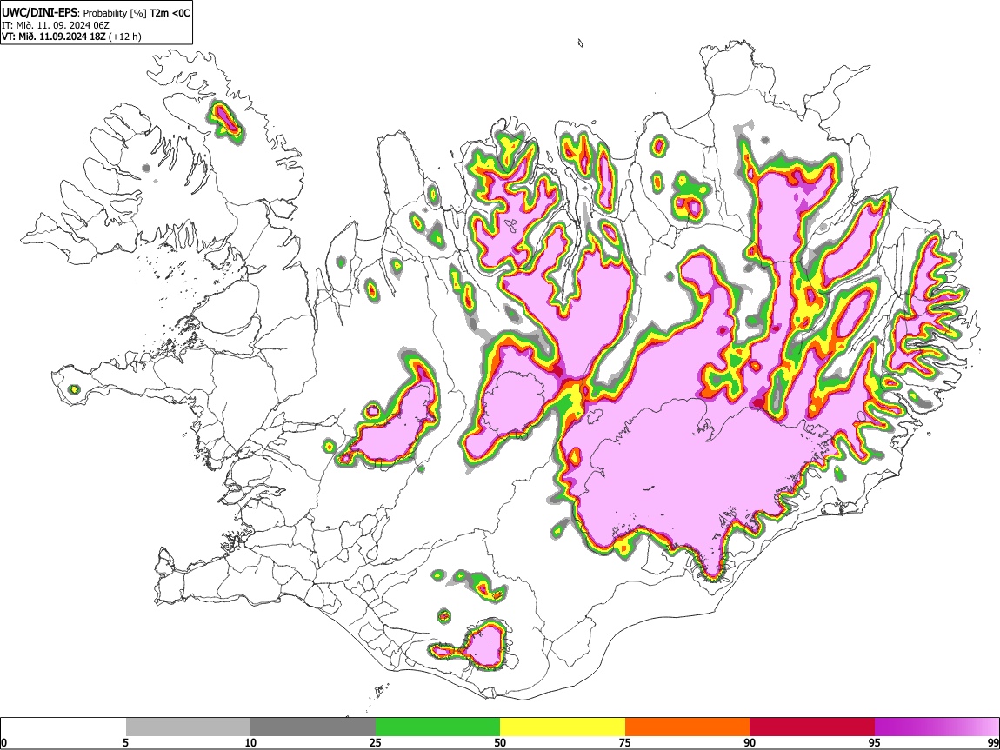Viewport: 1000px width, 750px height.
Task: Pick the orange 75–90% legend swatch
Action: (687, 727)
